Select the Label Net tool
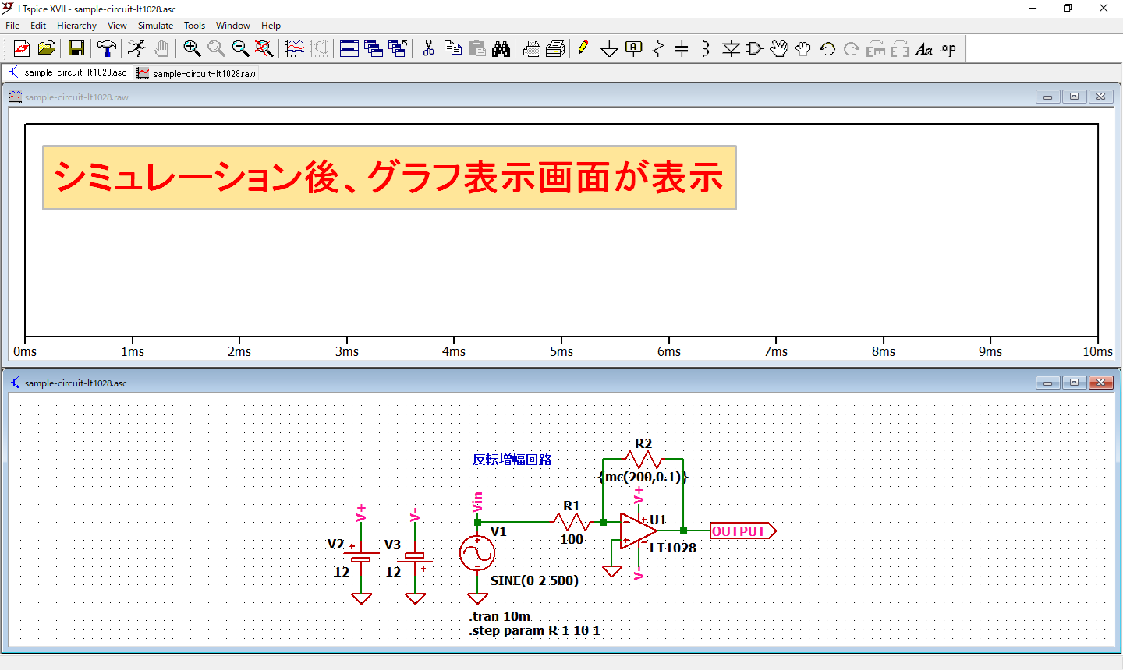Screen dimensions: 1123x670 pos(632,48)
